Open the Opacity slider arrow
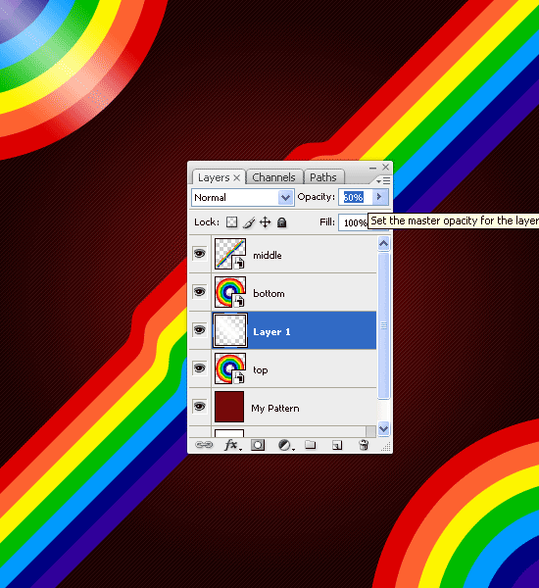This screenshot has width=539, height=588. (379, 197)
